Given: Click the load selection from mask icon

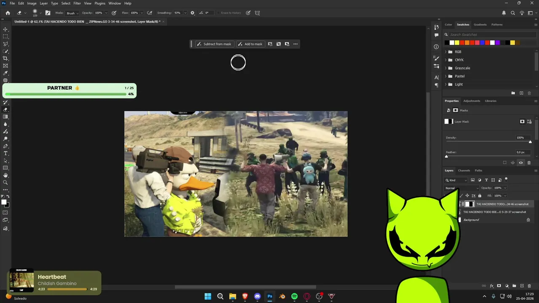Looking at the screenshot, I should click(505, 162).
